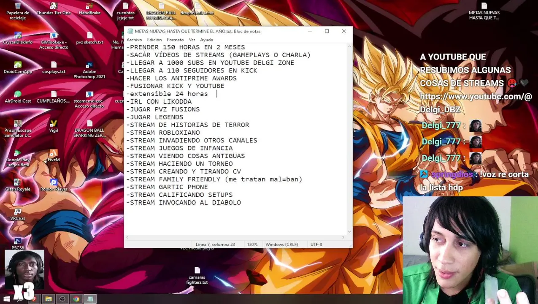The width and height of the screenshot is (538, 304).
Task: Maximize the Notepad window
Action: (327, 31)
